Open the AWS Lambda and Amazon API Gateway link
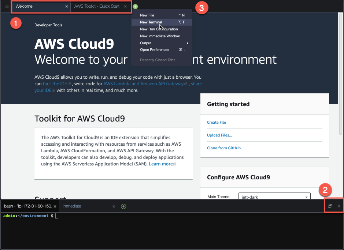This screenshot has height=250, width=344. (144, 84)
